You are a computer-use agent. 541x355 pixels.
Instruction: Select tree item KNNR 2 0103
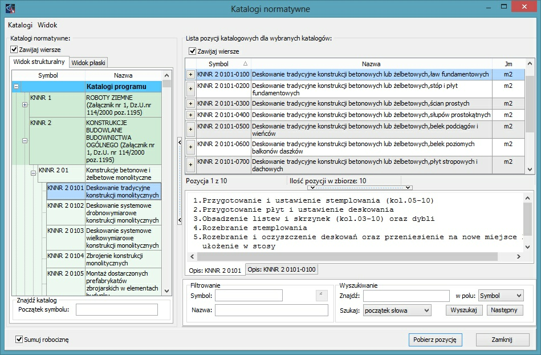pyautogui.click(x=104, y=238)
